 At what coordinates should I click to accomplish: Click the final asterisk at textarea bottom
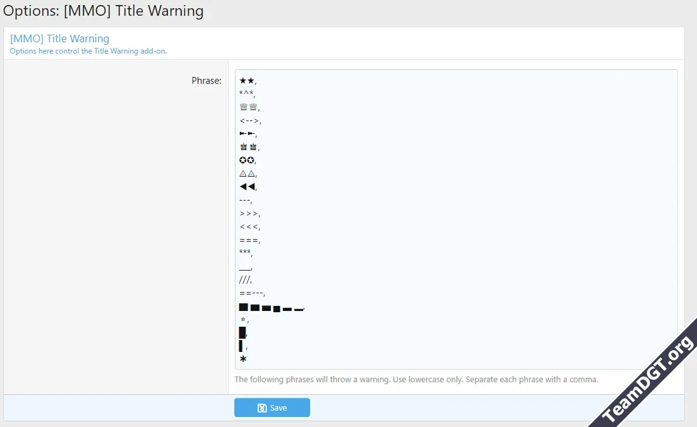(242, 359)
